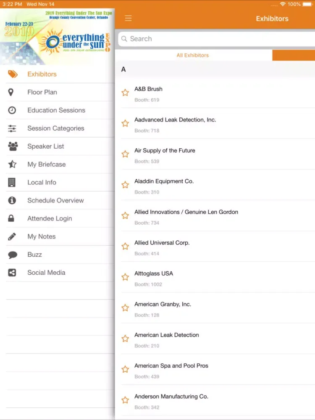Click the search magnifier icon
Viewport: 315px width, 420px height.
pyautogui.click(x=124, y=39)
